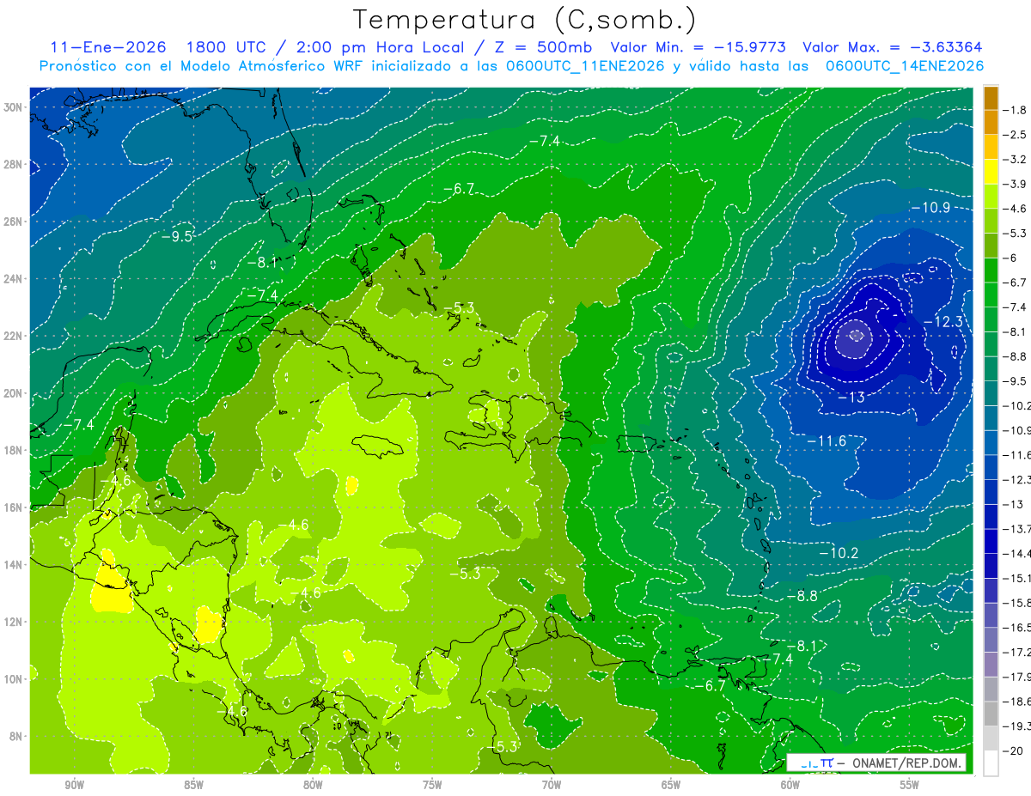This screenshot has width=1031, height=796.
Task: Click the chart title 'Temperatura (C,somb.)'
Action: pos(523,20)
